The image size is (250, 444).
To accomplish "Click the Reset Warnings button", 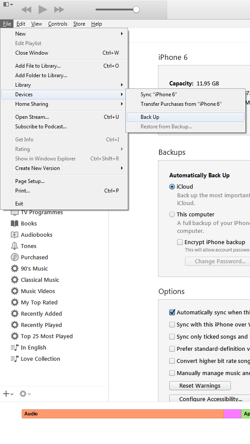I will pos(200,385).
